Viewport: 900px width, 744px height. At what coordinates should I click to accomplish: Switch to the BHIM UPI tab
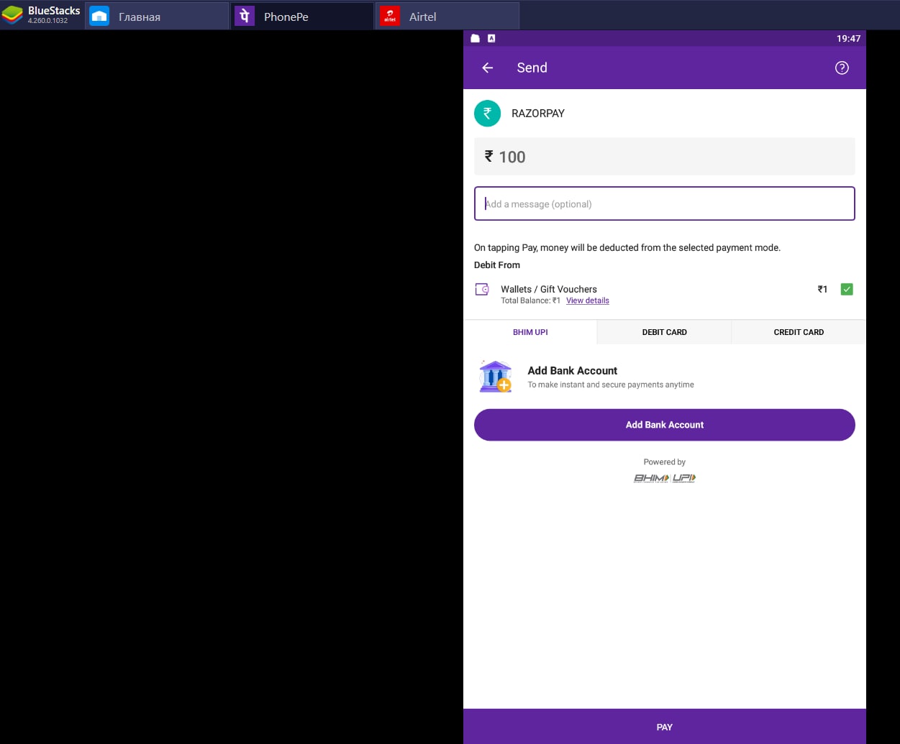point(530,332)
